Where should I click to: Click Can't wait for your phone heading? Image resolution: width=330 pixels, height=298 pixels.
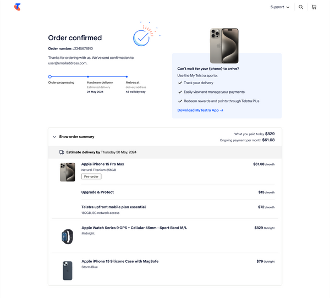(x=208, y=69)
